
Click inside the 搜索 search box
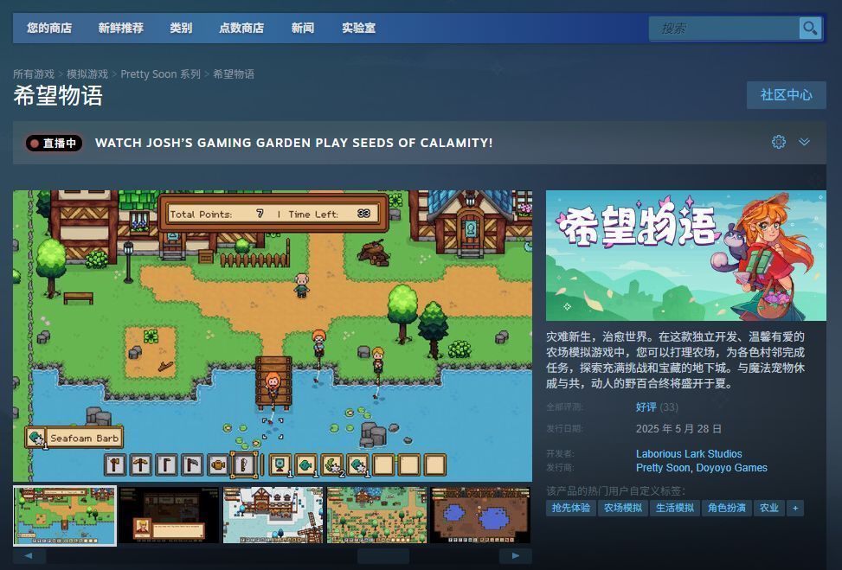(727, 28)
